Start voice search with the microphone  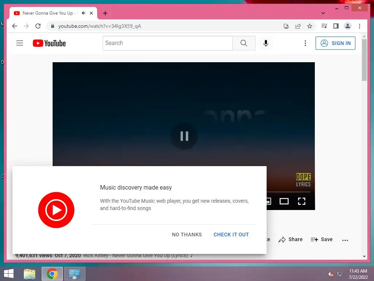[266, 43]
